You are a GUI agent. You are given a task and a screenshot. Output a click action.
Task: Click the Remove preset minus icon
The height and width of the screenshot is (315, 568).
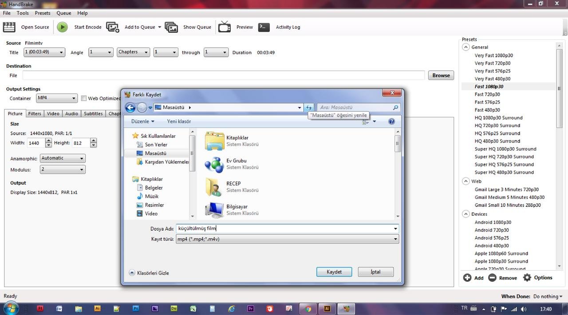[x=492, y=278]
